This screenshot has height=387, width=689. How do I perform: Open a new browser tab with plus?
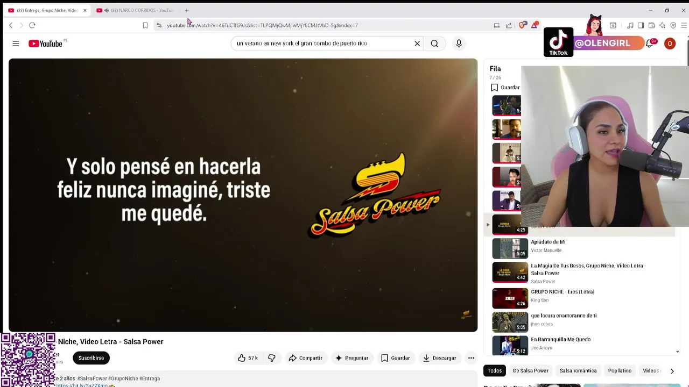tap(186, 10)
